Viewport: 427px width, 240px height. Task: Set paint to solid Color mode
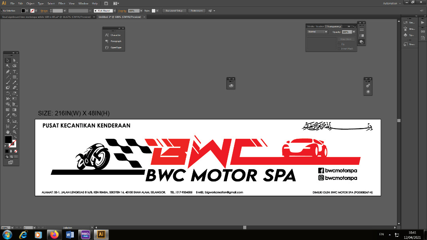(x=7, y=151)
